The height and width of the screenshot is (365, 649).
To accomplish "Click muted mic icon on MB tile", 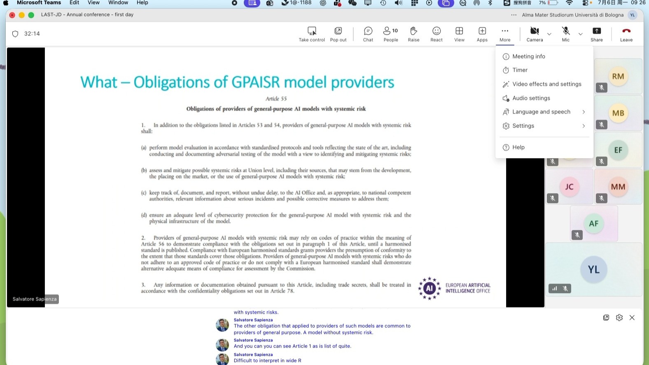I will coord(602,124).
